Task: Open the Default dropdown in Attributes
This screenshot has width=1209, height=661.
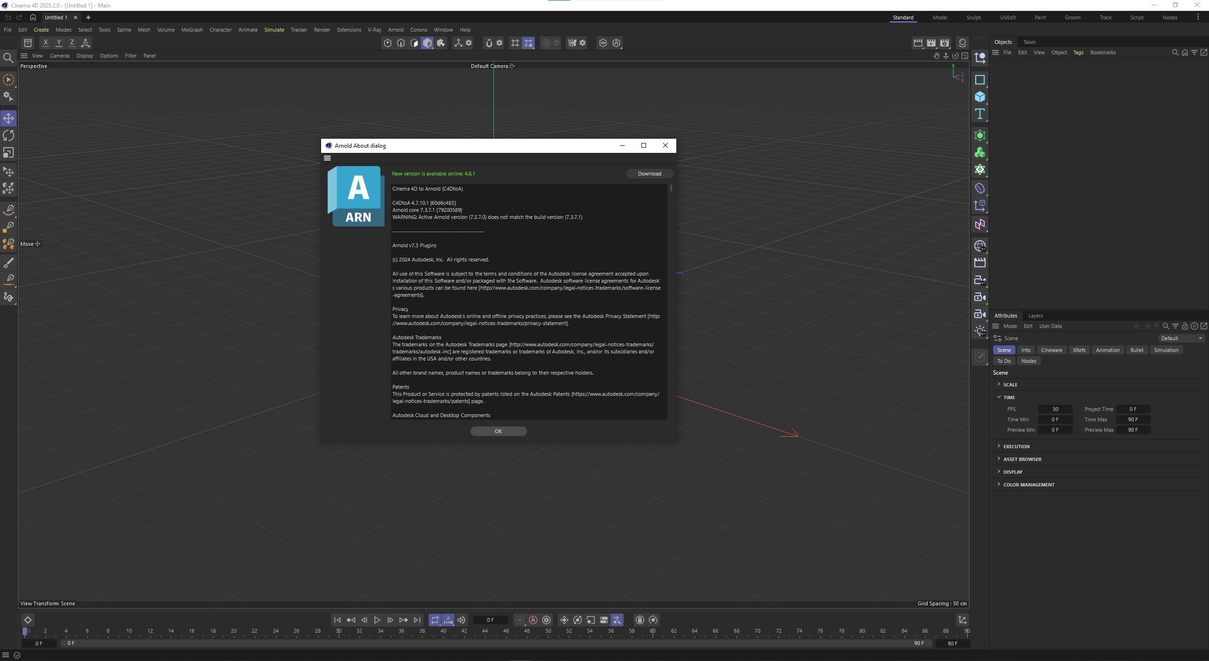Action: pos(1181,338)
